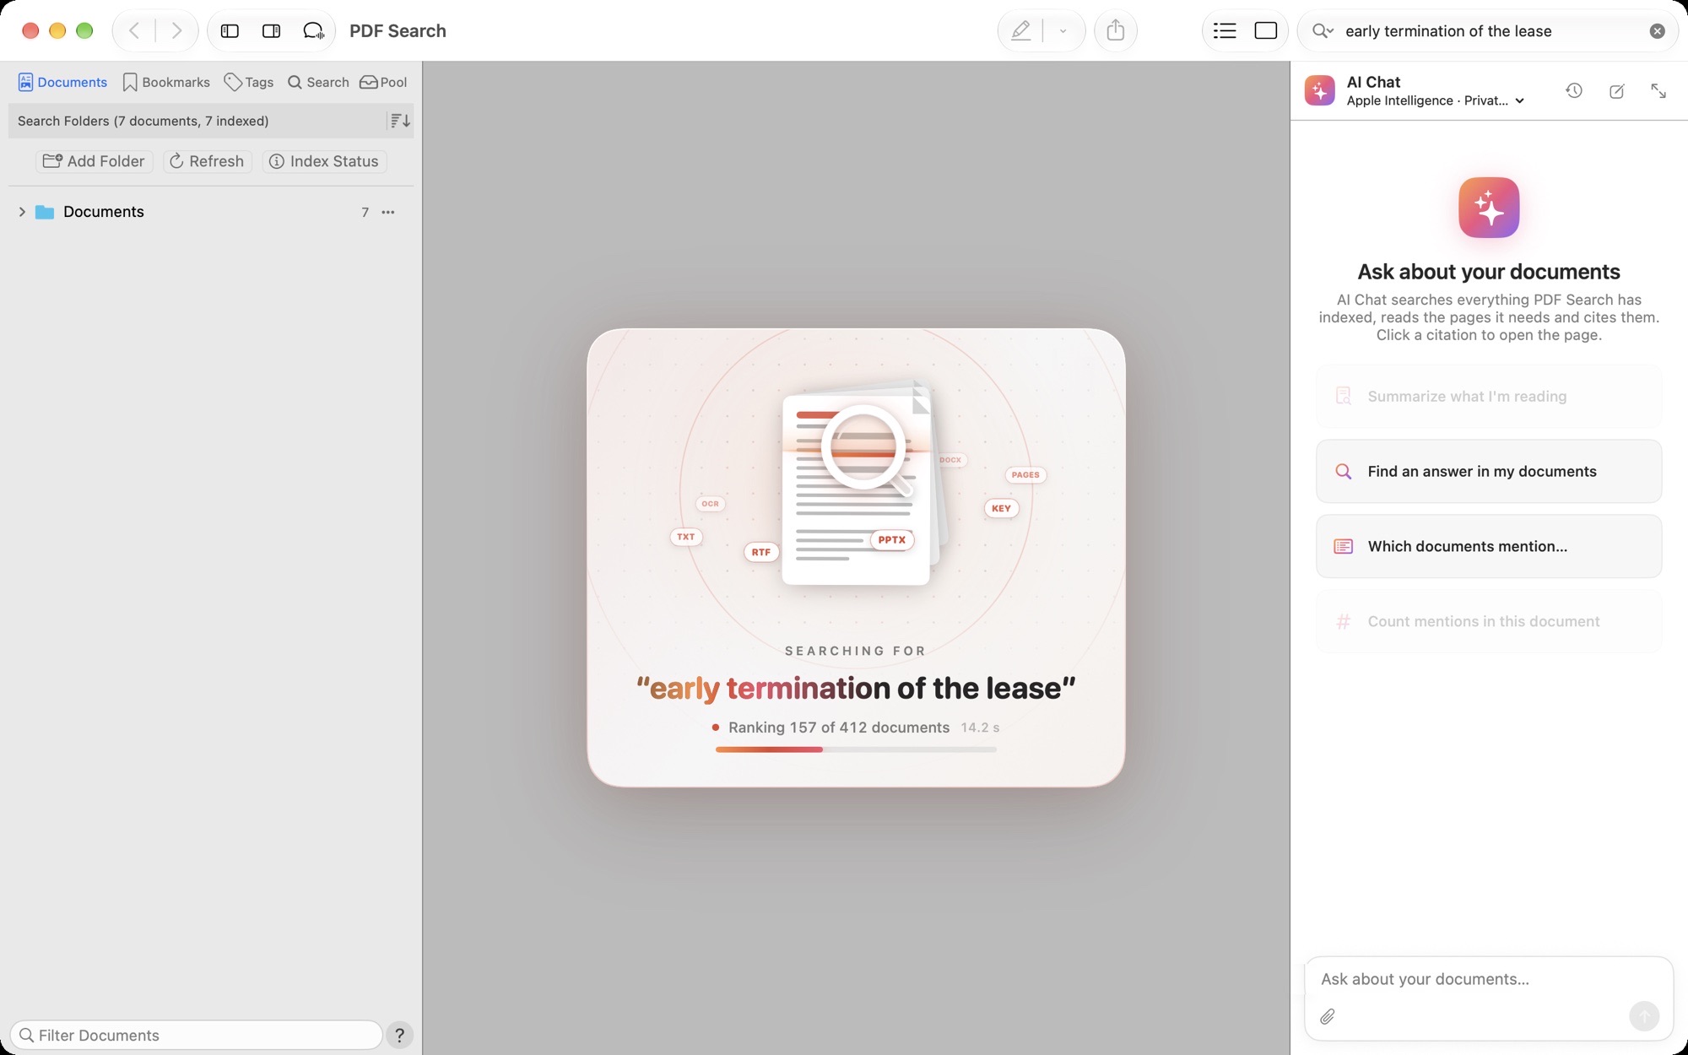This screenshot has width=1688, height=1055.
Task: Open Index Status
Action: coord(324,161)
